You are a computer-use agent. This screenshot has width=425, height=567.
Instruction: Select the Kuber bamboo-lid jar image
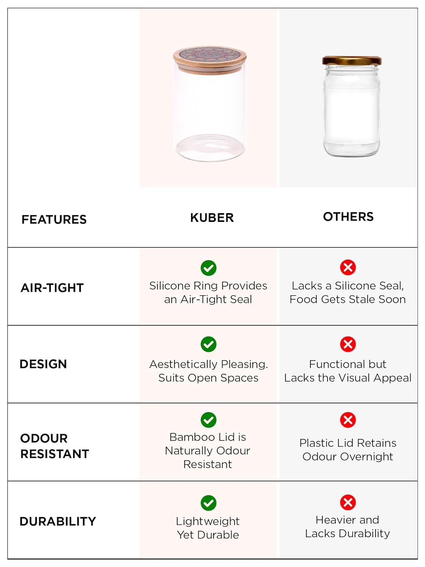(210, 104)
